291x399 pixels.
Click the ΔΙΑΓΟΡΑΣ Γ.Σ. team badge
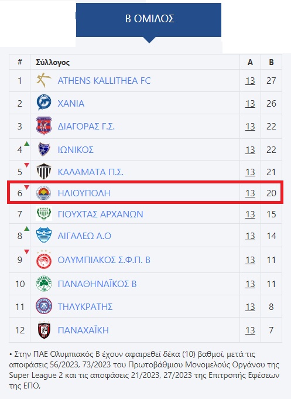click(x=44, y=126)
